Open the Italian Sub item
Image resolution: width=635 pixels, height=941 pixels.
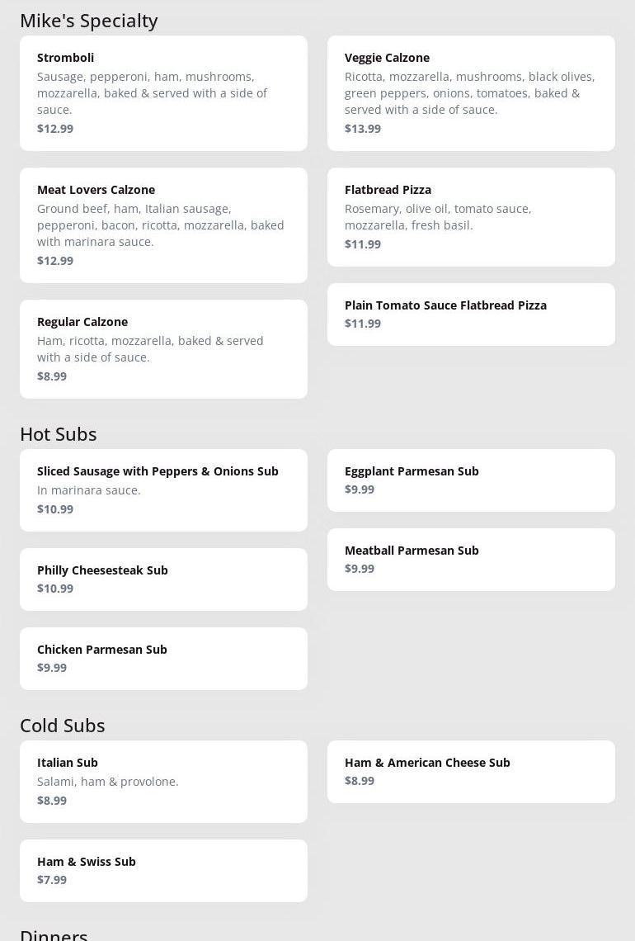point(163,781)
